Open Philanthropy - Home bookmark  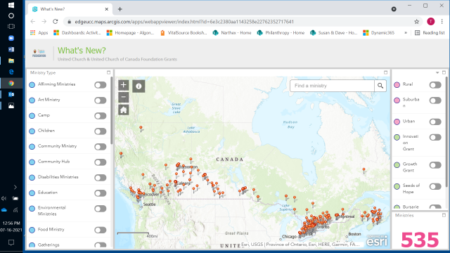tap(281, 33)
